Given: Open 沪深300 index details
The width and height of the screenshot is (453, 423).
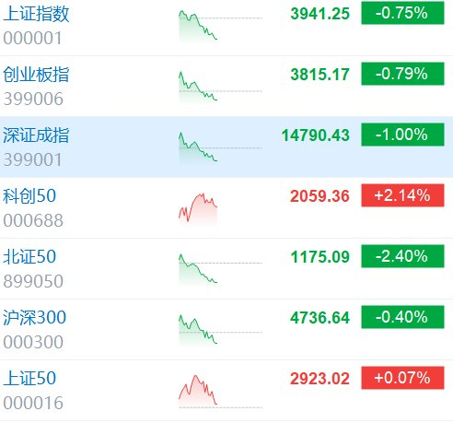Looking at the screenshot, I should tap(34, 318).
